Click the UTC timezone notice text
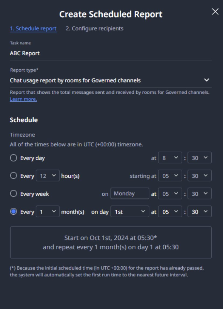Image resolution: width=223 pixels, height=309 pixels. tap(76, 145)
